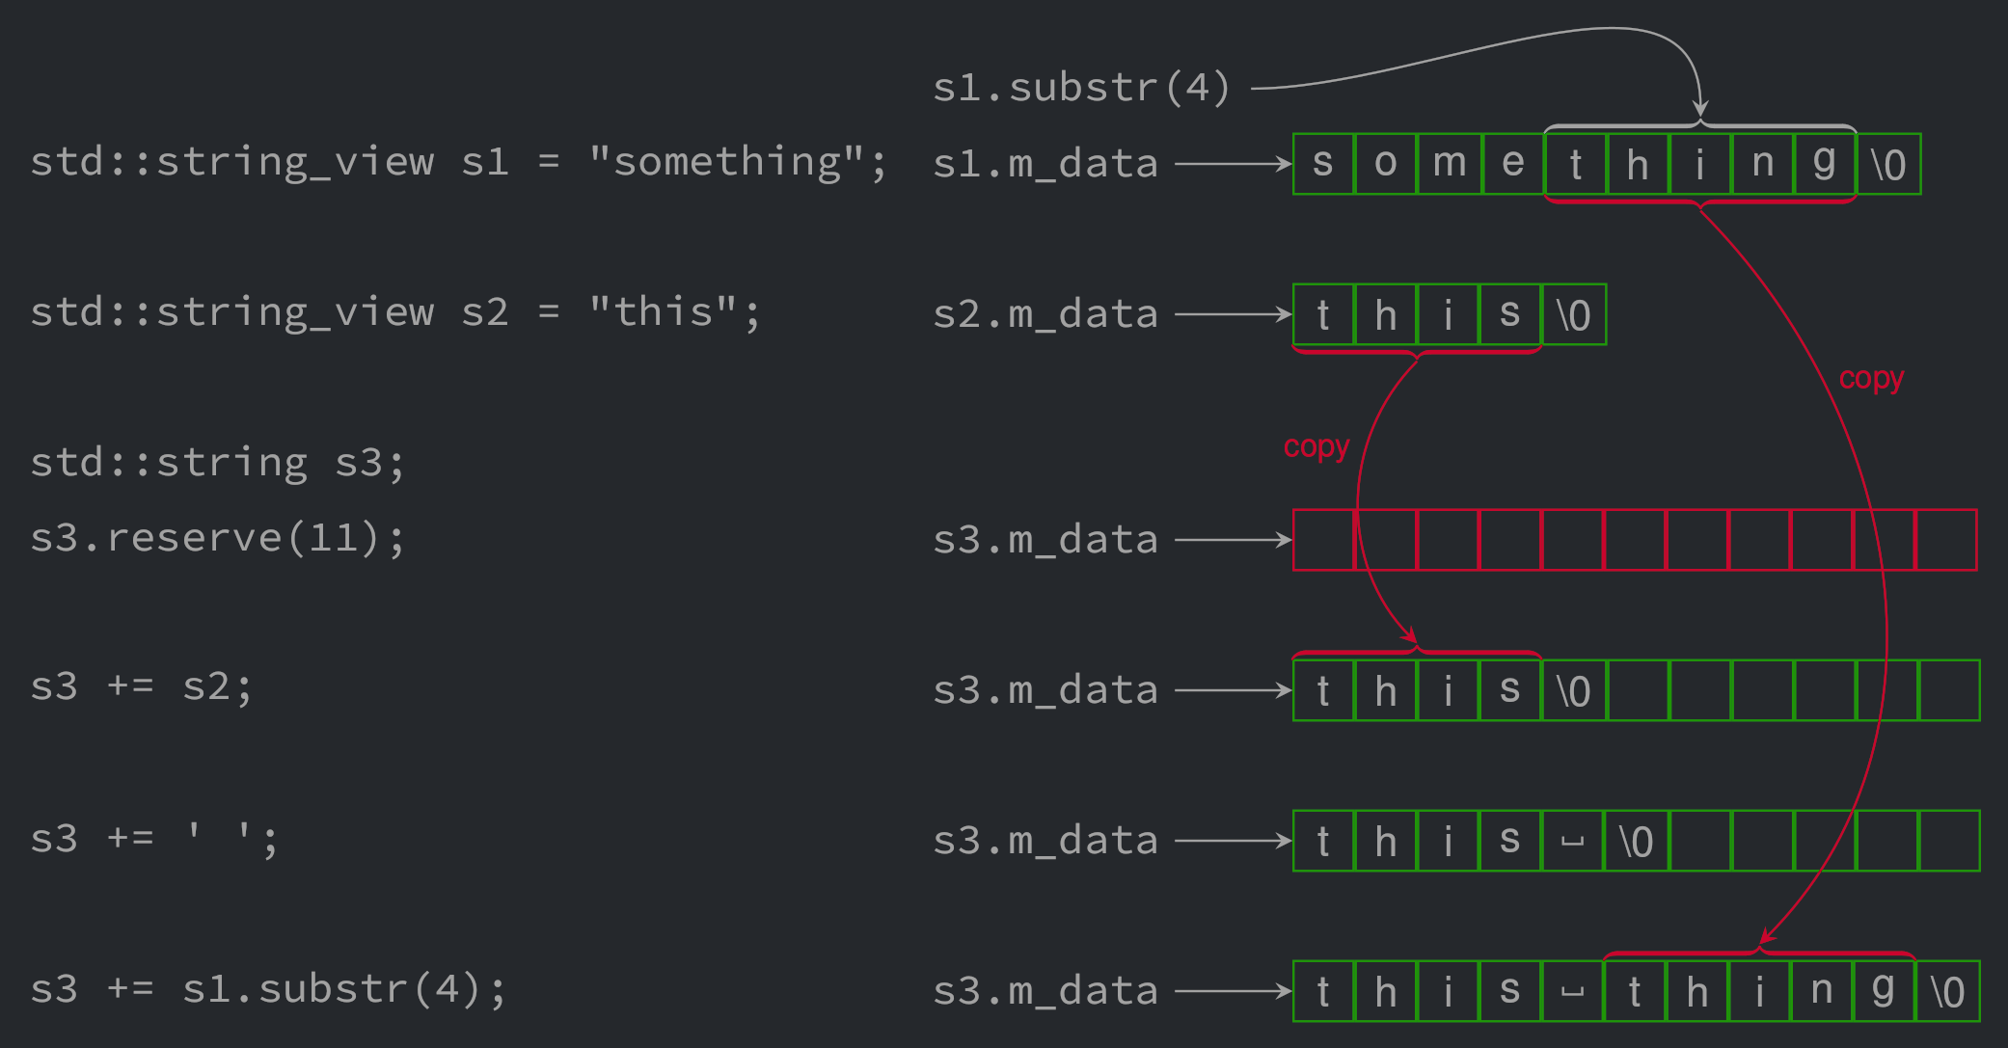Click the s3 += s1.substr(4) statement

268,987
